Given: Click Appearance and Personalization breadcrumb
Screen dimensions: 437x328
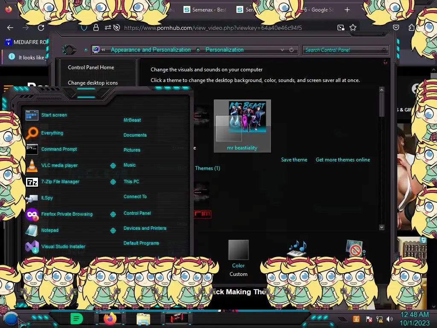Looking at the screenshot, I should [151, 50].
